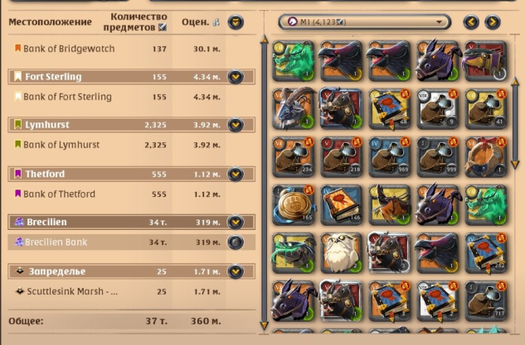Toggle the round button beside Brecilien Bank
The image size is (525, 345).
click(236, 242)
